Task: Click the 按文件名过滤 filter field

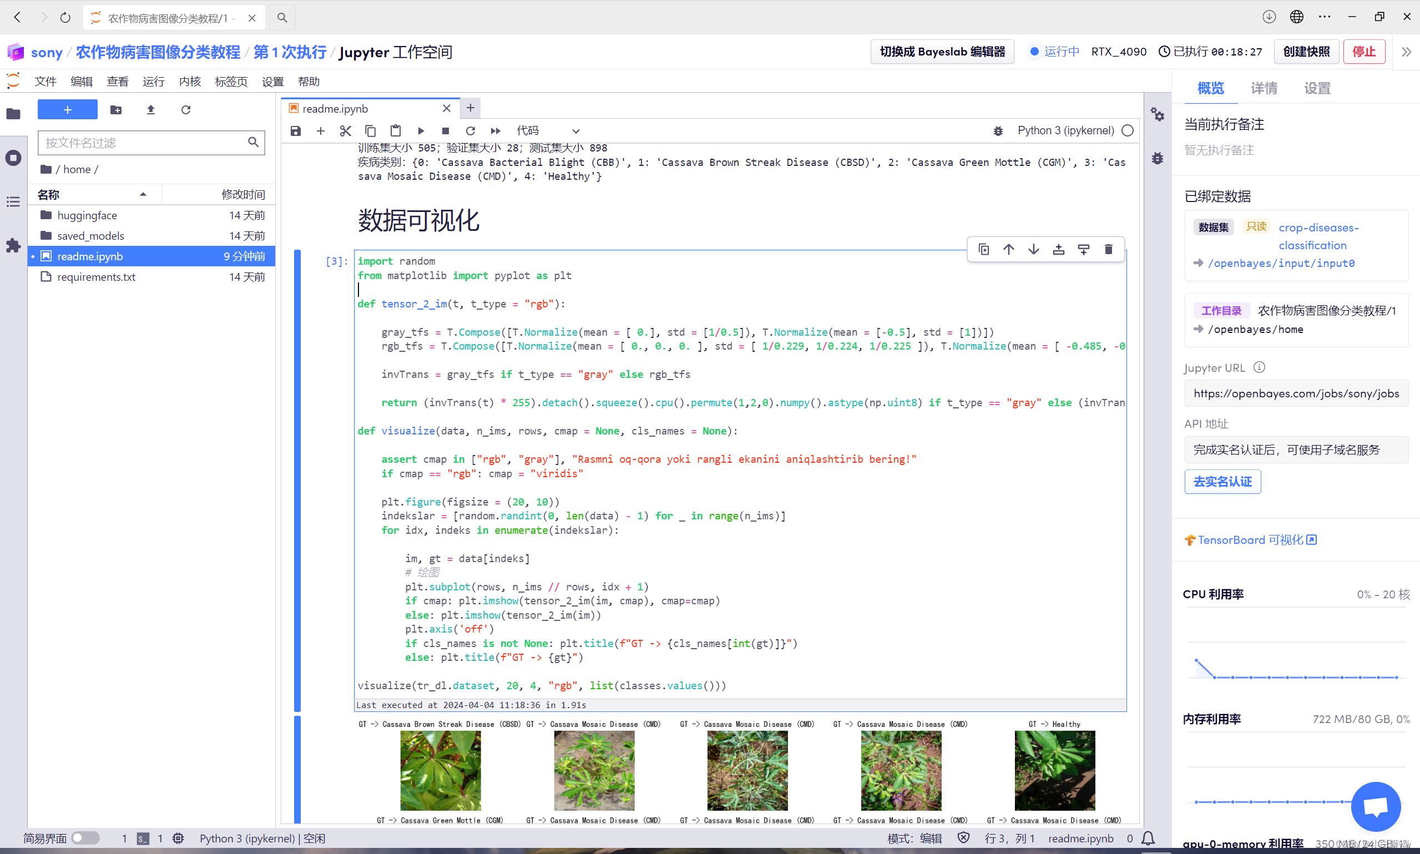Action: pyautogui.click(x=144, y=142)
